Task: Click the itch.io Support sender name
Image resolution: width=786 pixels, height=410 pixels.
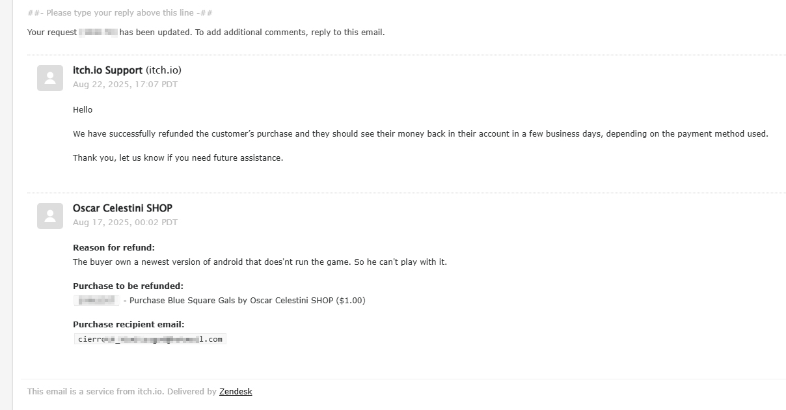Action: pos(107,70)
